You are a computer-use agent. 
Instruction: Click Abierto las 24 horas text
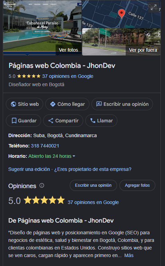point(50,156)
